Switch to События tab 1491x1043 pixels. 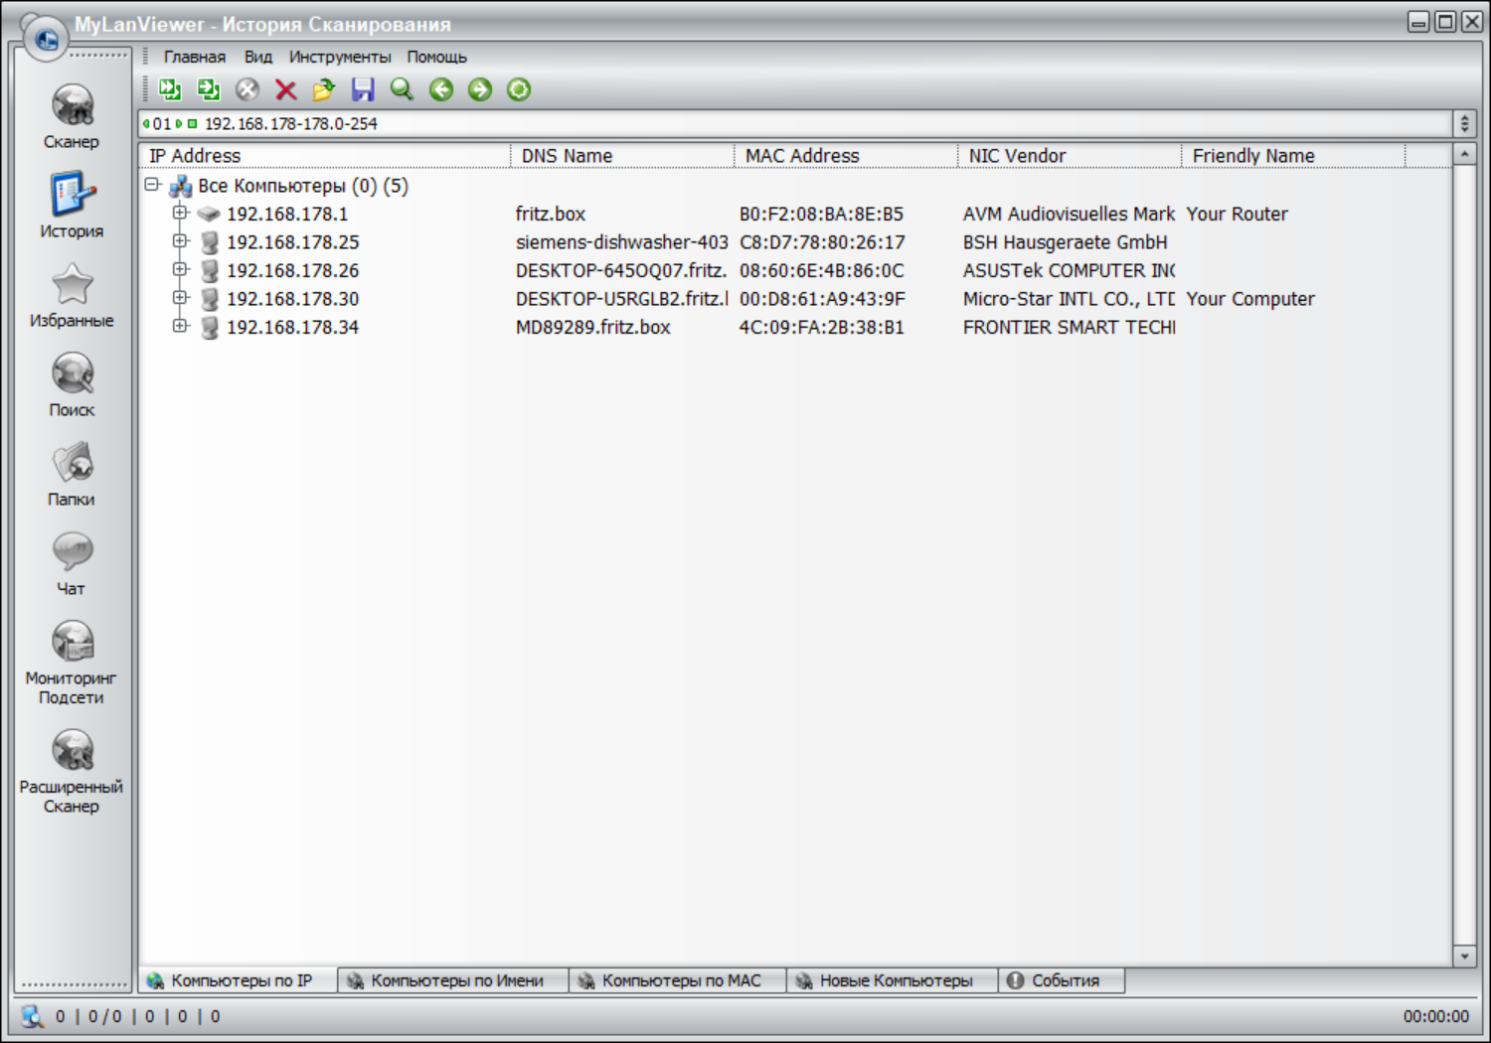pyautogui.click(x=1063, y=980)
